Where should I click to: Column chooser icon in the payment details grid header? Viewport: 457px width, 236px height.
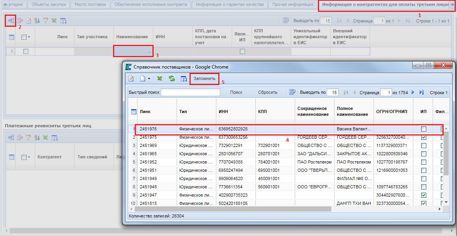tap(11, 157)
